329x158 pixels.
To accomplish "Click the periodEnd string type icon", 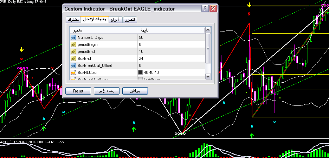I will tap(73, 51).
